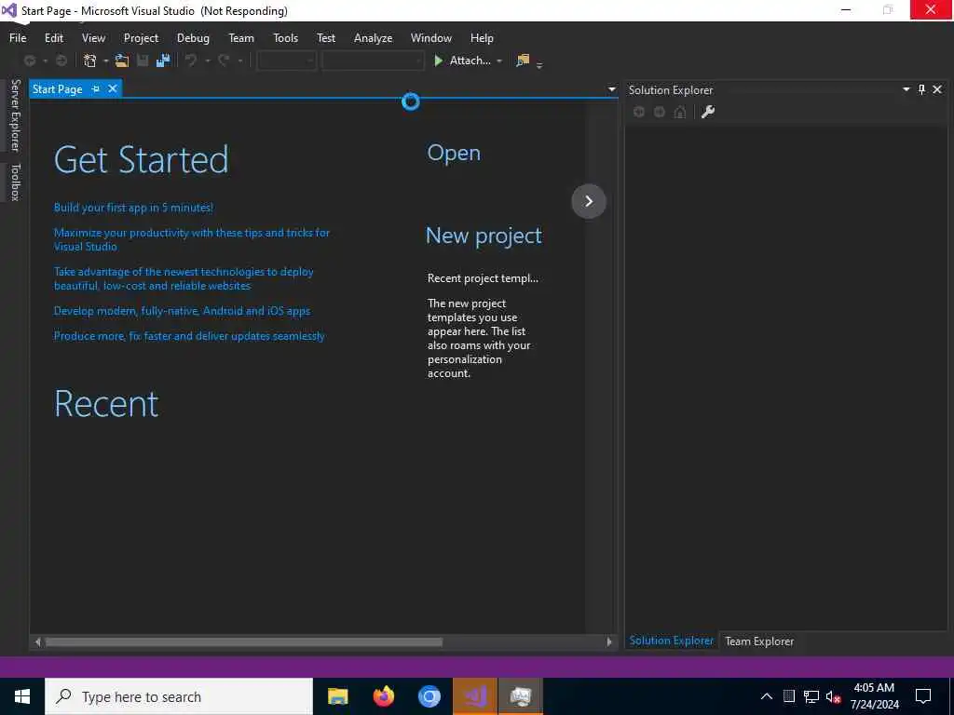Select the Start Page document tab

point(57,88)
